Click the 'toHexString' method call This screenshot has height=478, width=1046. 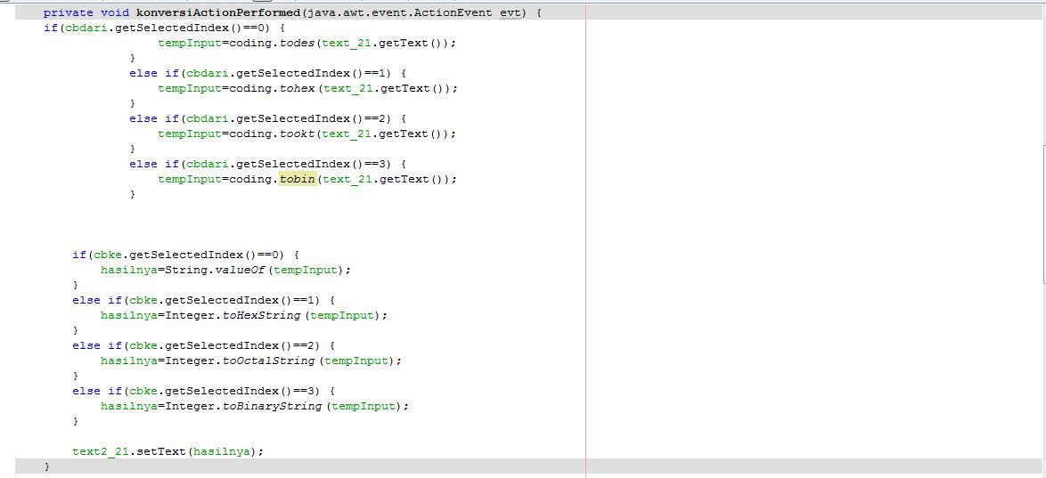click(262, 315)
